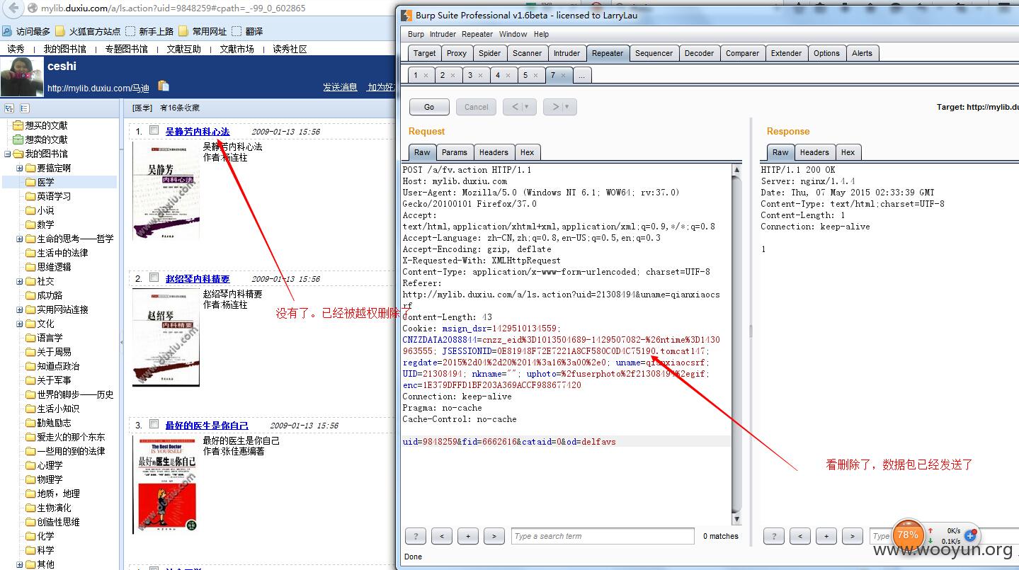1019x570 pixels.
Task: Click the Request help question-mark button
Action: point(416,536)
